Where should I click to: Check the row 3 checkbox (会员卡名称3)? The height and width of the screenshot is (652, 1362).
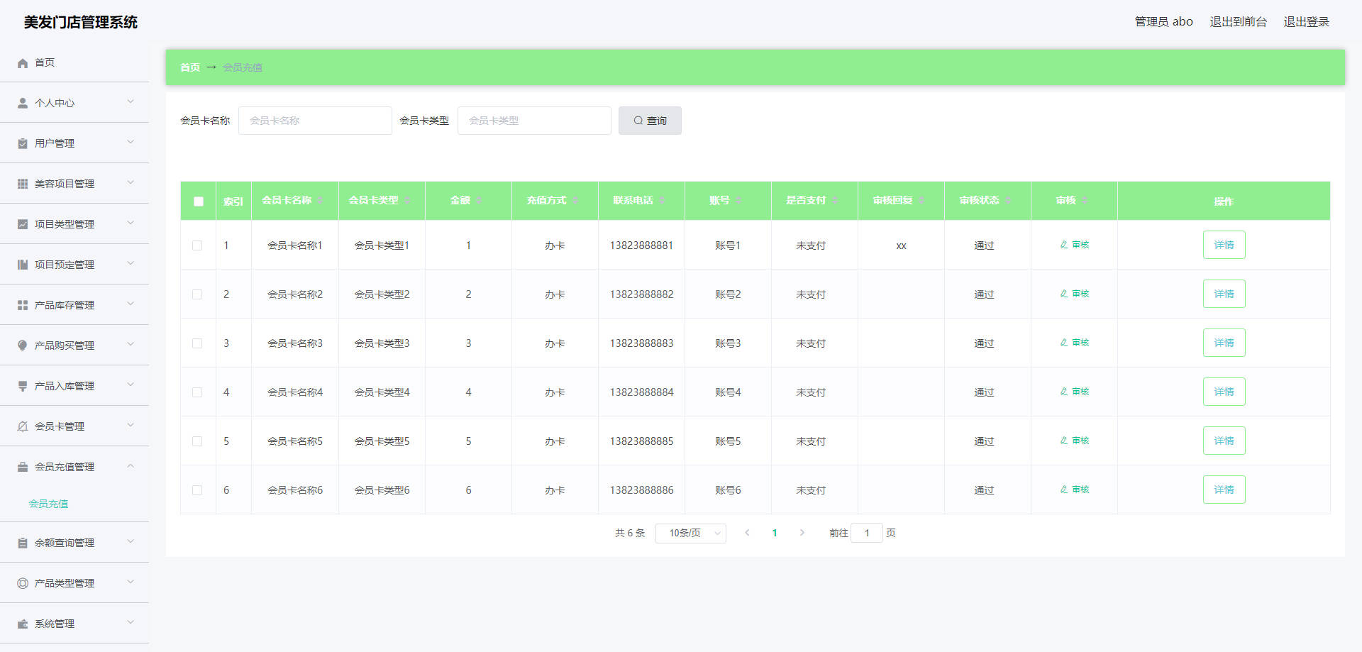197,343
